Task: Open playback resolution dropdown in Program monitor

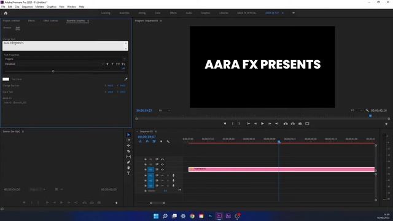Action: 356,110
